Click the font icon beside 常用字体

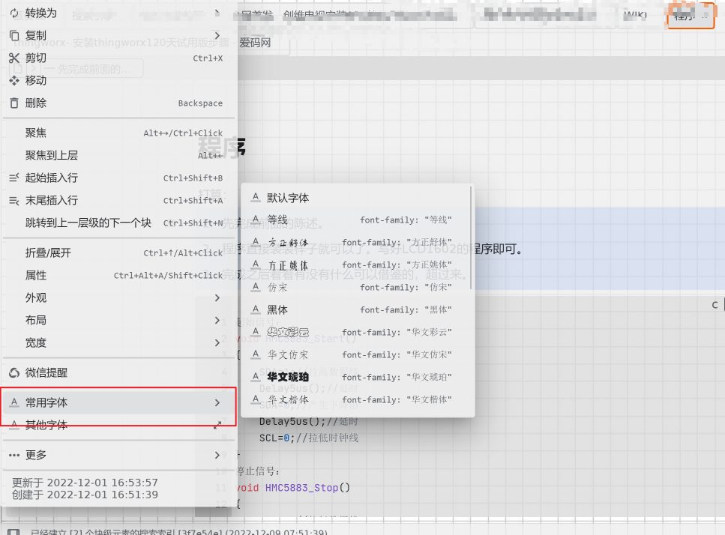pos(14,402)
